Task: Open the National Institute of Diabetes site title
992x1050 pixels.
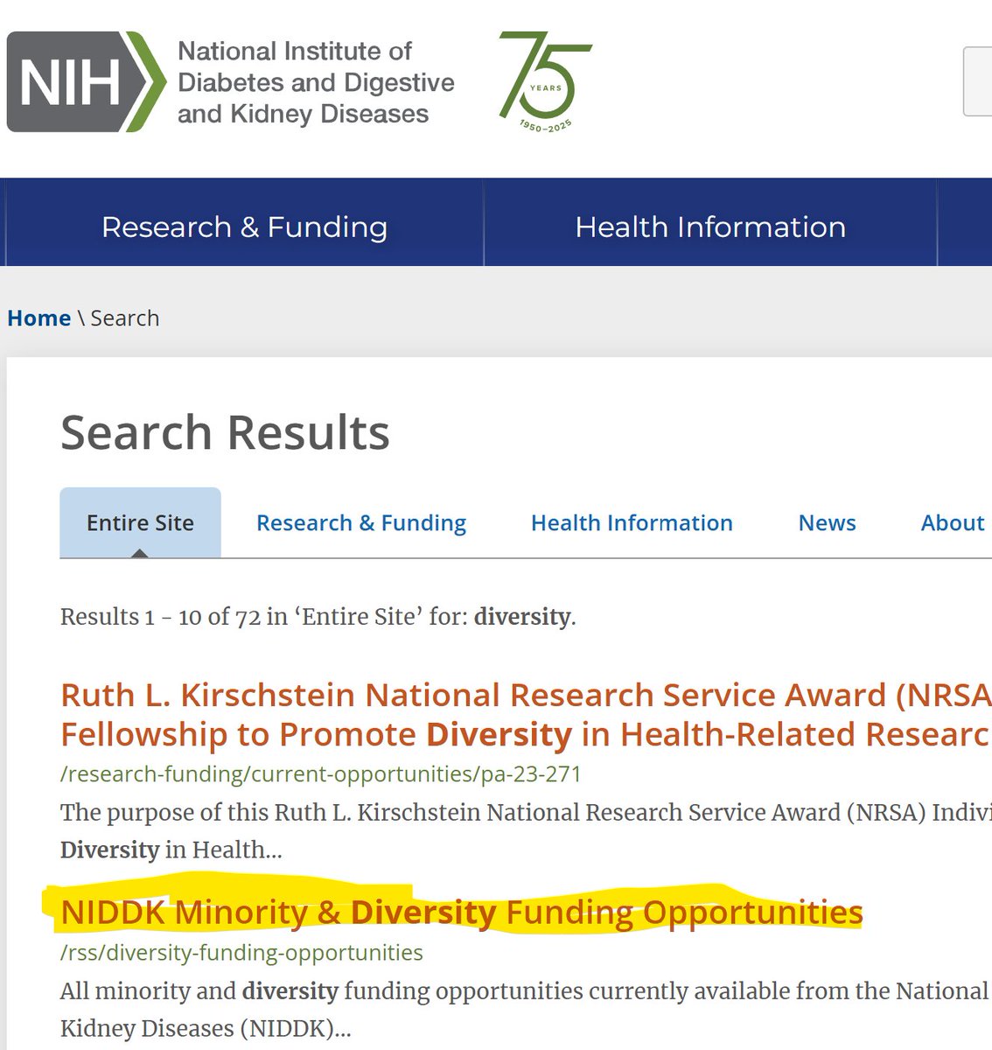Action: (x=316, y=82)
